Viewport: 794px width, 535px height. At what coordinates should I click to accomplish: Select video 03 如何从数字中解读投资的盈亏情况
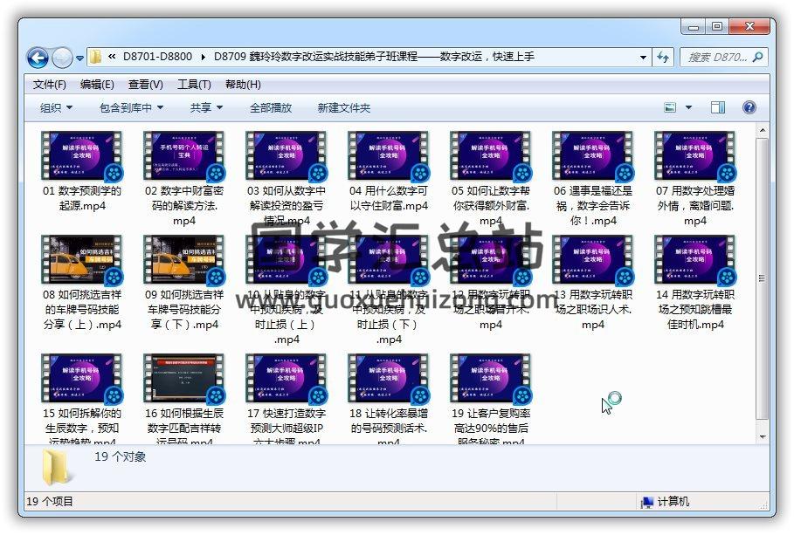(x=287, y=179)
